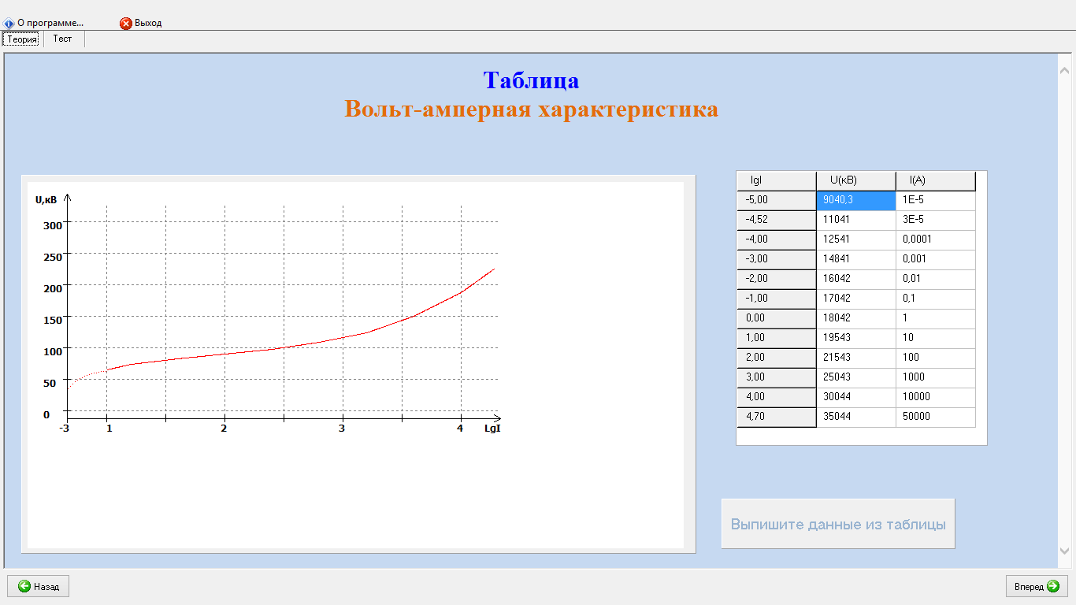Viewport: 1076px width, 605px height.
Task: Select cell '21543' in the table
Action: pos(856,358)
